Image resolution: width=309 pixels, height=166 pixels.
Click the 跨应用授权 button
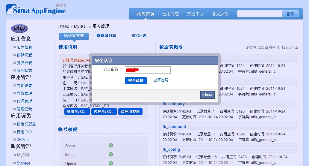coord(130,112)
